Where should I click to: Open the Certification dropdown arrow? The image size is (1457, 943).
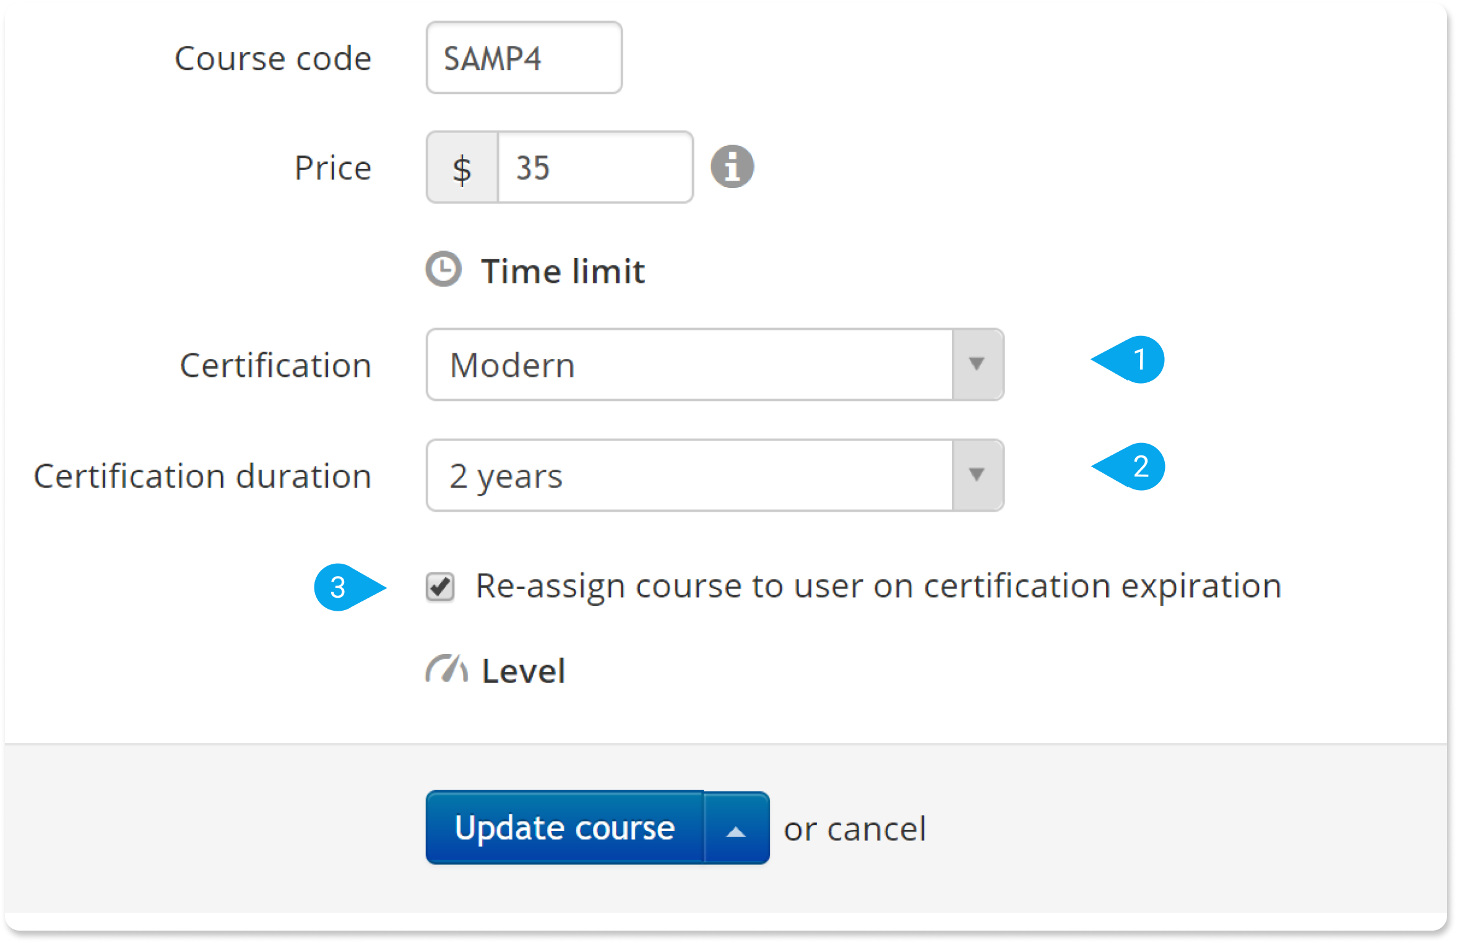977,364
